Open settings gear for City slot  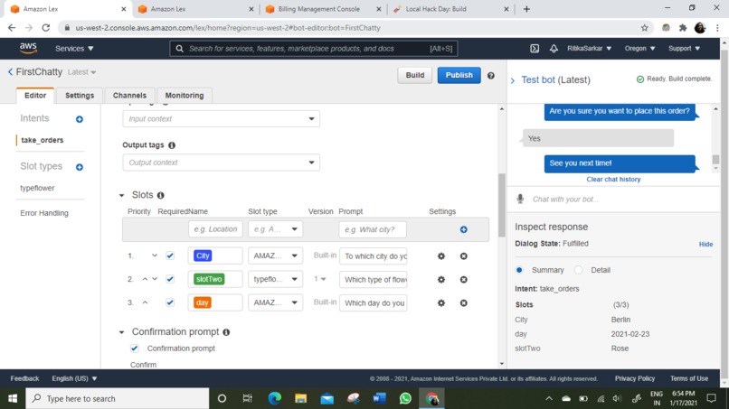441,256
